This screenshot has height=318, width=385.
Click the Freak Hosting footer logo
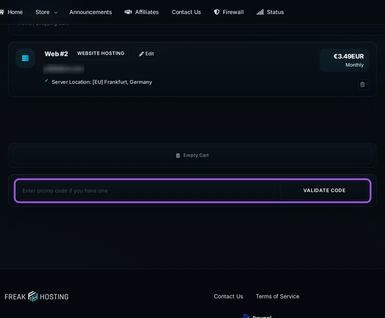click(x=37, y=296)
